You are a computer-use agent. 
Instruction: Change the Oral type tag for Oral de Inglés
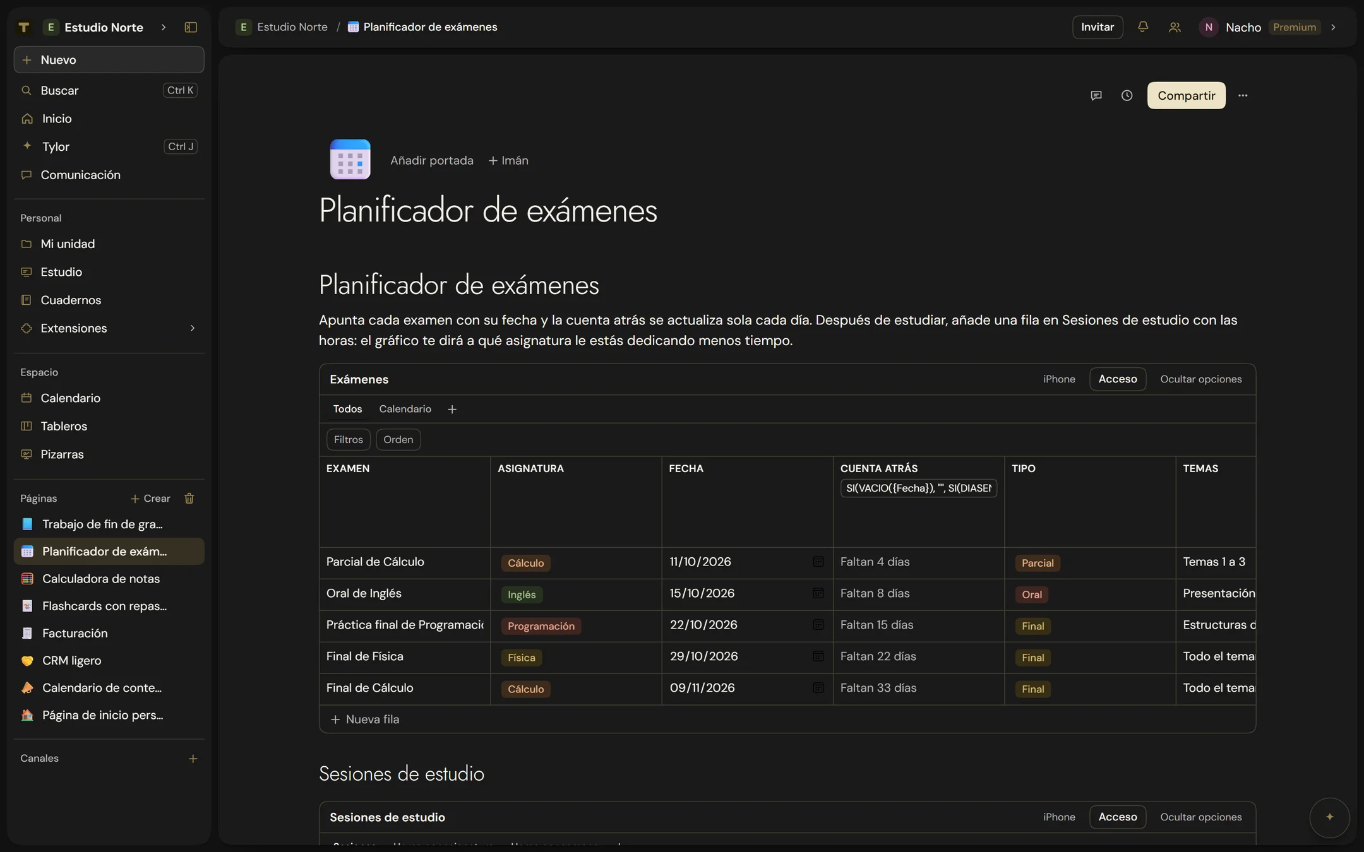point(1032,595)
